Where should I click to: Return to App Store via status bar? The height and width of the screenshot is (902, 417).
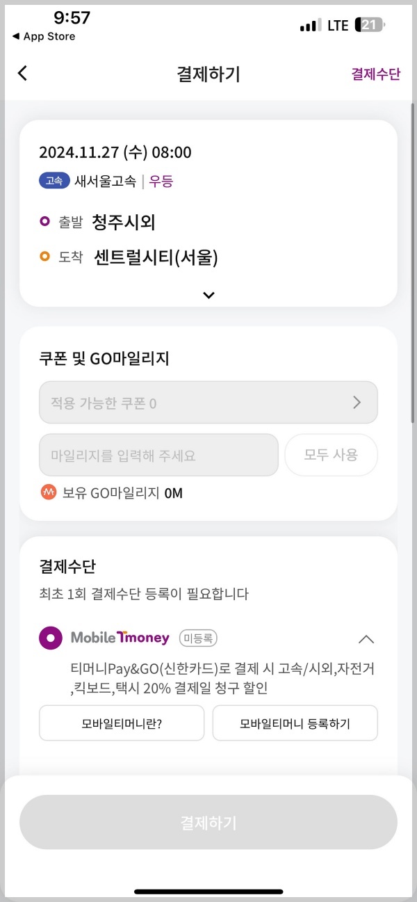click(x=43, y=36)
